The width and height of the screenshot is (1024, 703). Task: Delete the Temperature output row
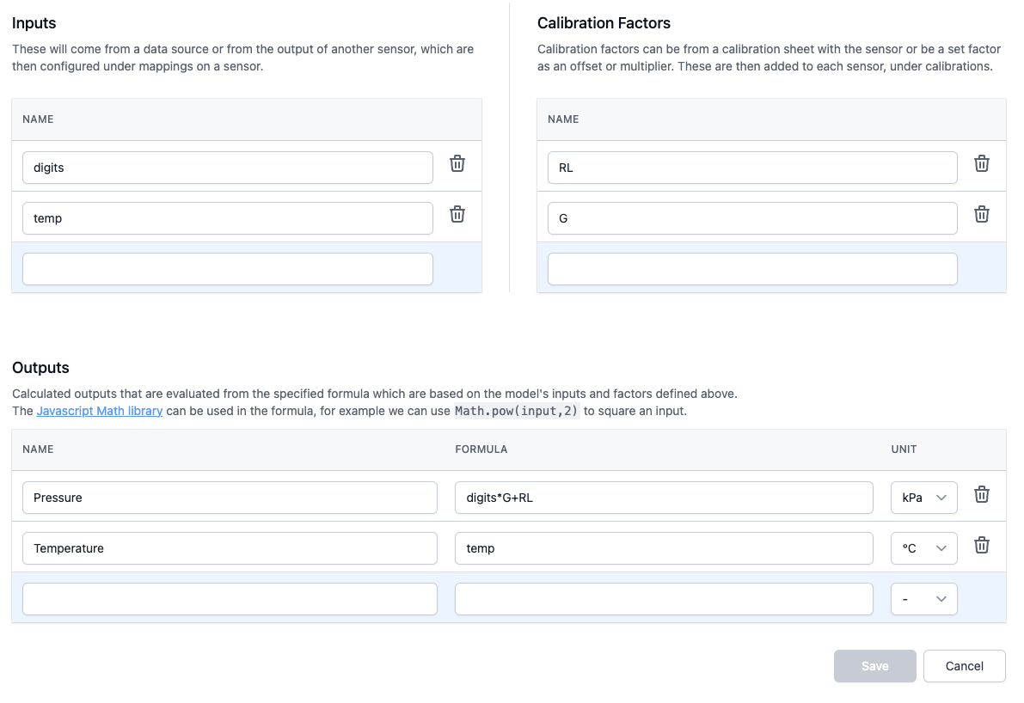click(982, 545)
